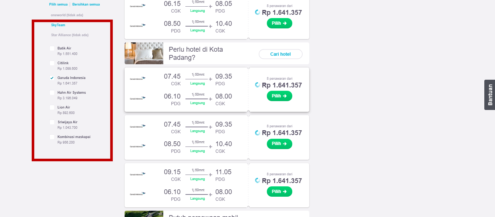Check the Kombinasi maskapai option
Viewport: 495px width, 217px height.
point(52,137)
